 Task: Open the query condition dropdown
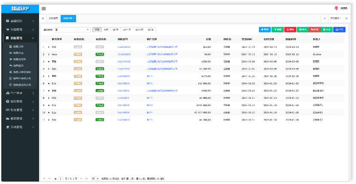73,30
